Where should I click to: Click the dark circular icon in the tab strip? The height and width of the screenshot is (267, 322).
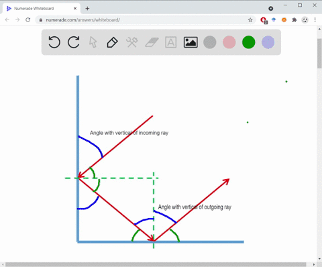(271, 9)
